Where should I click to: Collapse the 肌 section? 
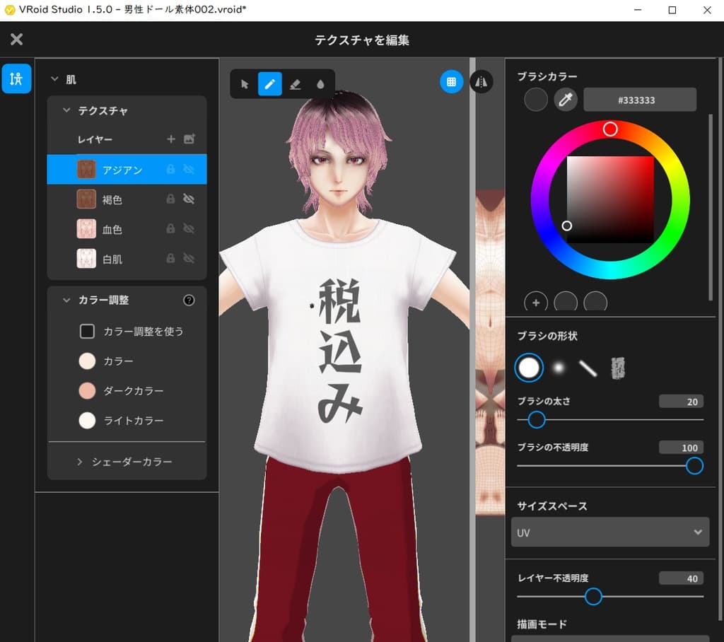click(x=56, y=79)
